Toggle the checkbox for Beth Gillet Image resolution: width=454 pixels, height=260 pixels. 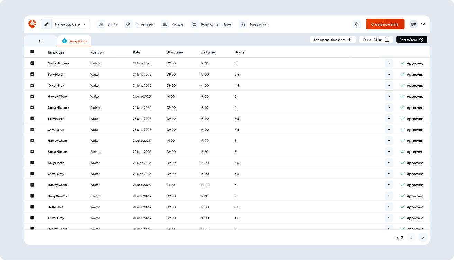click(x=32, y=207)
